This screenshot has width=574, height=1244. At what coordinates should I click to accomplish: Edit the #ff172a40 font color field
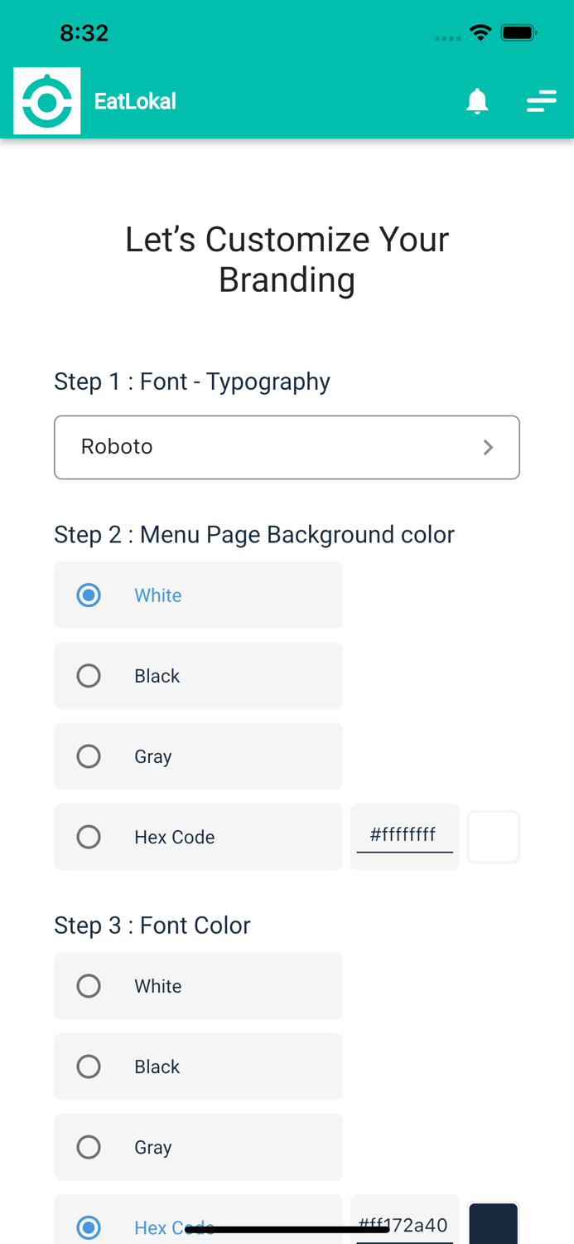pyautogui.click(x=404, y=1225)
